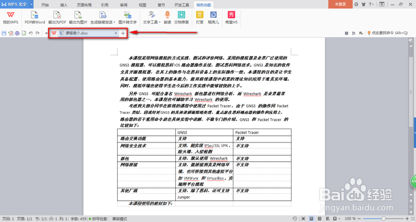Click the zoom out minus button
This screenshot has width=416, height=222.
359,219
